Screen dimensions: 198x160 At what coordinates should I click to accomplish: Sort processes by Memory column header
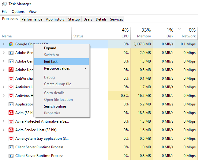click(141, 33)
